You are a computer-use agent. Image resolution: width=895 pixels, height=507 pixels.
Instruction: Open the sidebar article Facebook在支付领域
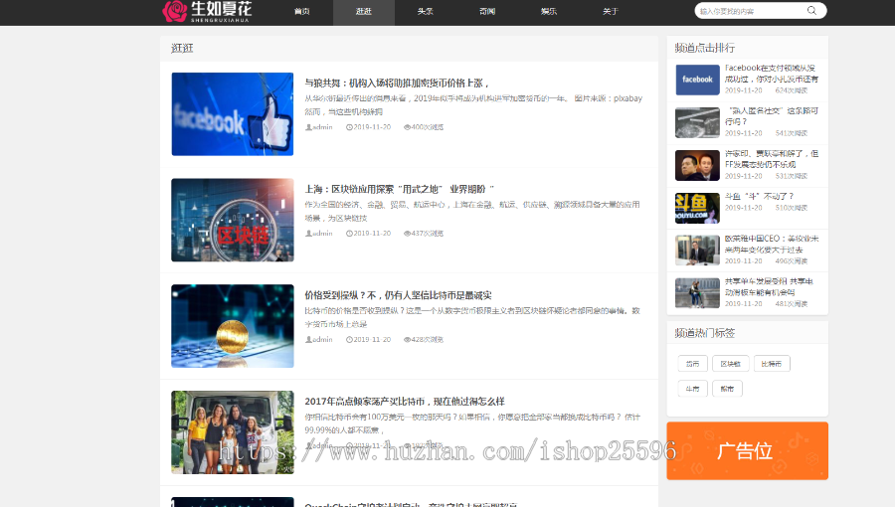click(x=772, y=73)
